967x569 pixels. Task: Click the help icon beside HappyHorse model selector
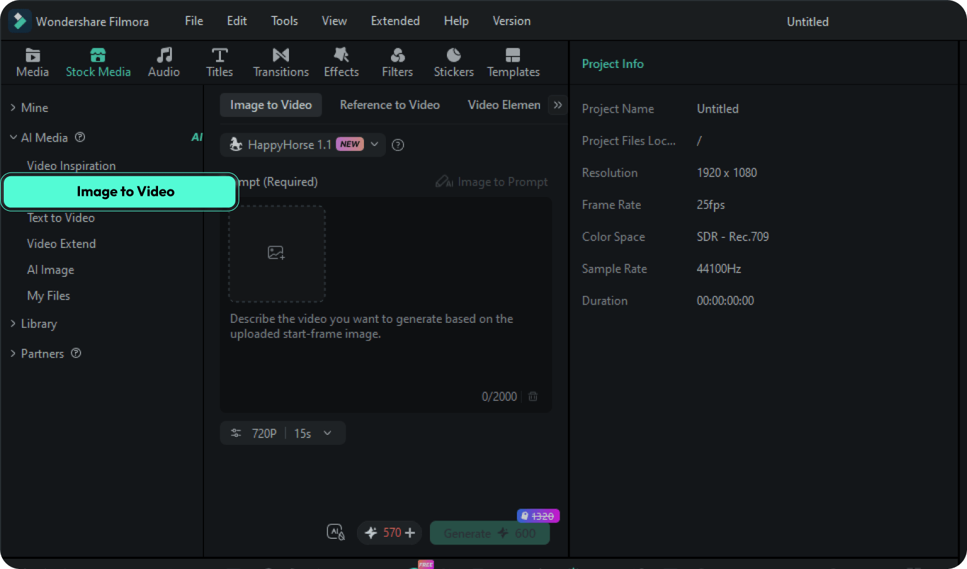[398, 145]
